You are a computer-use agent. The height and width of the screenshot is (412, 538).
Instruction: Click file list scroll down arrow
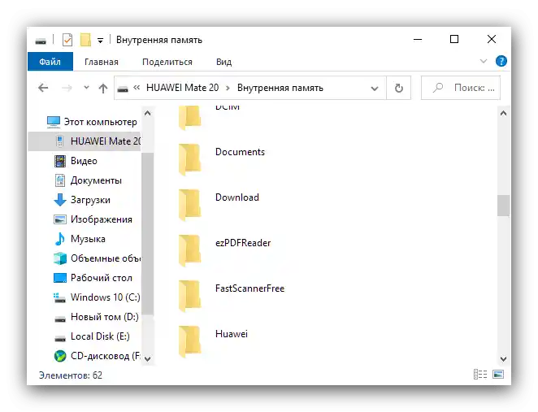coord(503,359)
